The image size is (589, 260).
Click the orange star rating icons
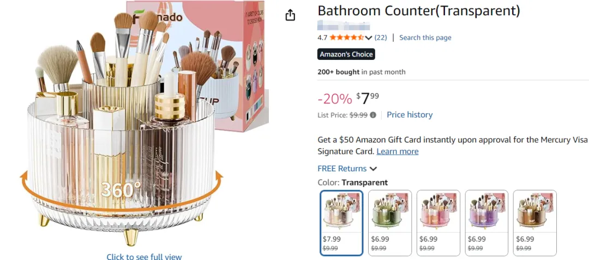click(346, 38)
